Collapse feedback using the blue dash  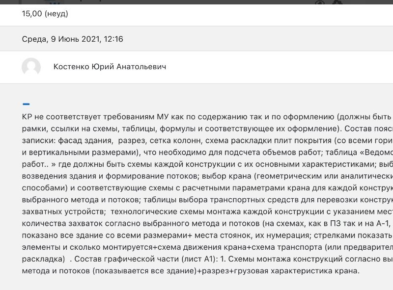26,104
